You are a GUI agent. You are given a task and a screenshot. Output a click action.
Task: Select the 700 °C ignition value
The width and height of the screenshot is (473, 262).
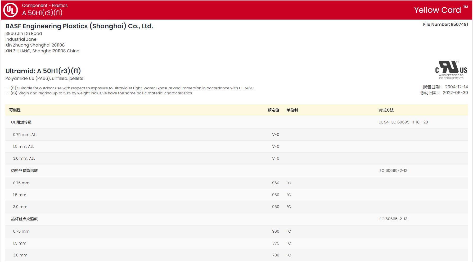coord(276,255)
